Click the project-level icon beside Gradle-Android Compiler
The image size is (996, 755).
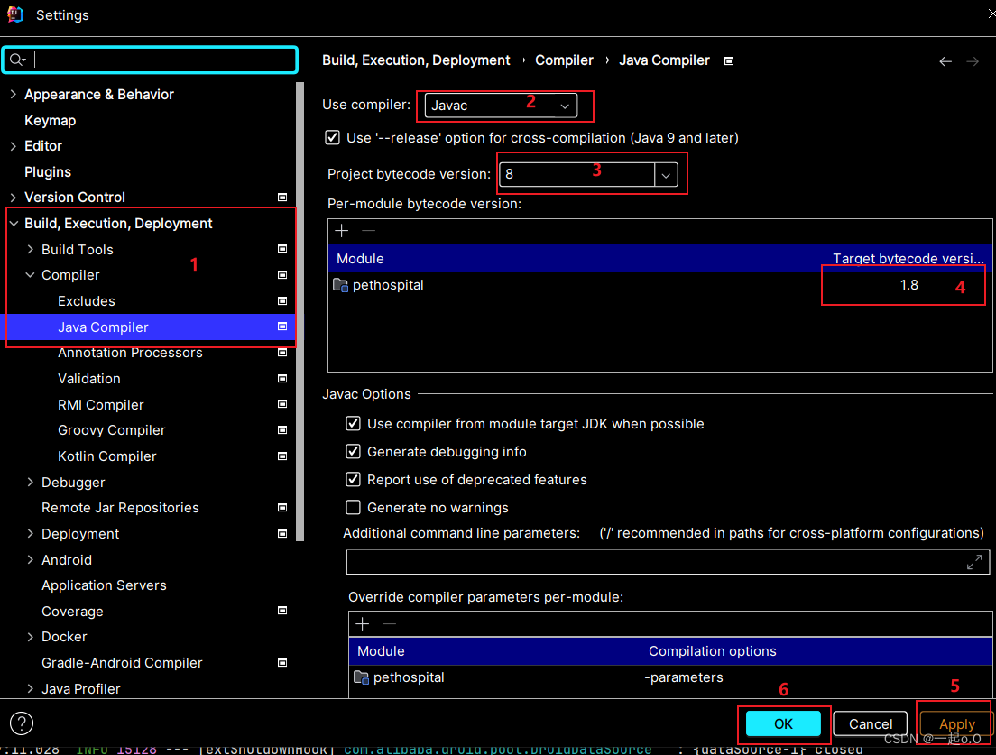[x=282, y=662]
